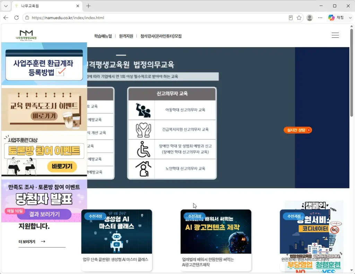Viewport: 355px width, 274px height.
Task: Open a new tab with plus button
Action: [x=88, y=6]
